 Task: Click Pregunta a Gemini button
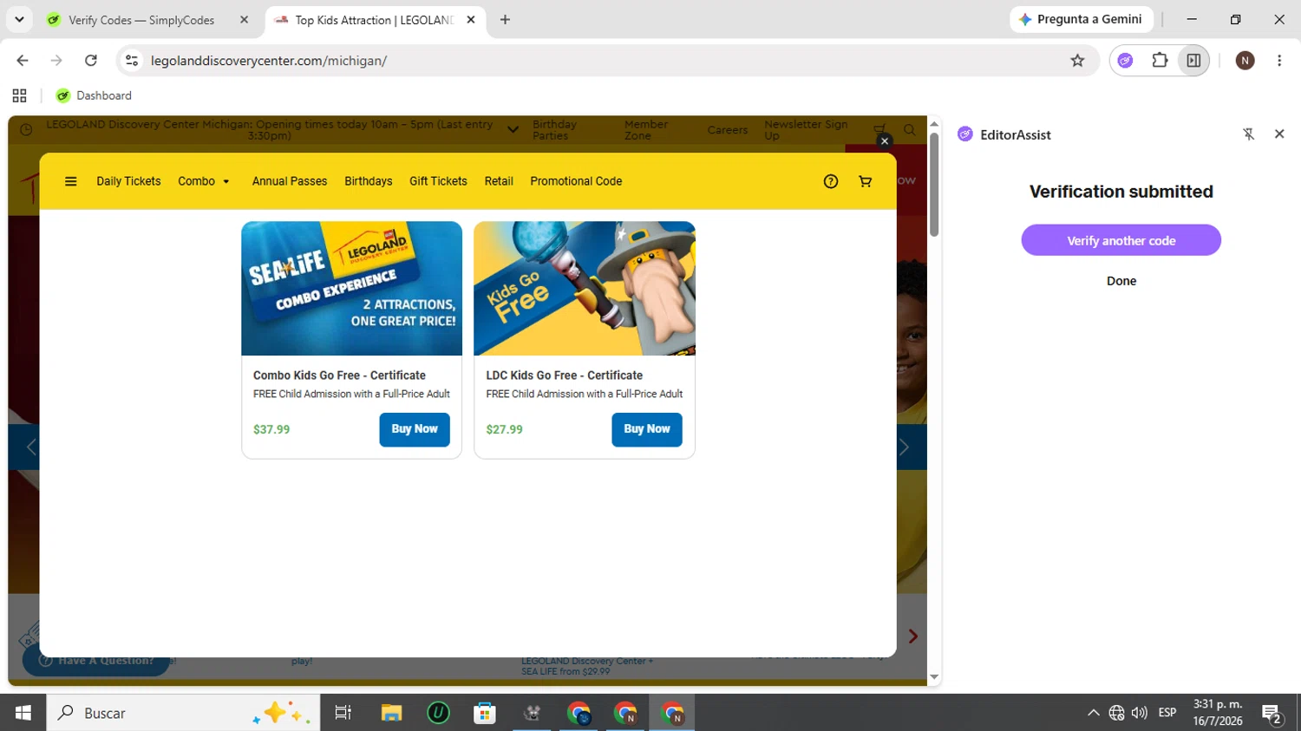(x=1082, y=19)
